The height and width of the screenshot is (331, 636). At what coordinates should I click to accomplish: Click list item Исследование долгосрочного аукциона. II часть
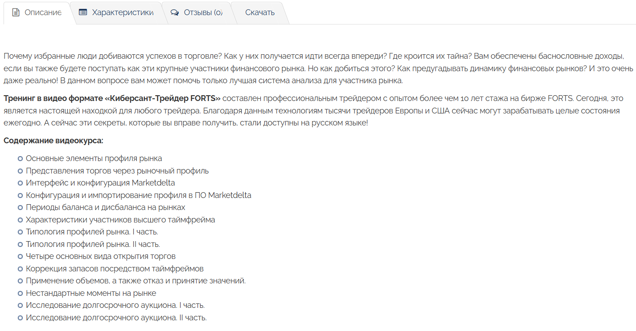[116, 318]
